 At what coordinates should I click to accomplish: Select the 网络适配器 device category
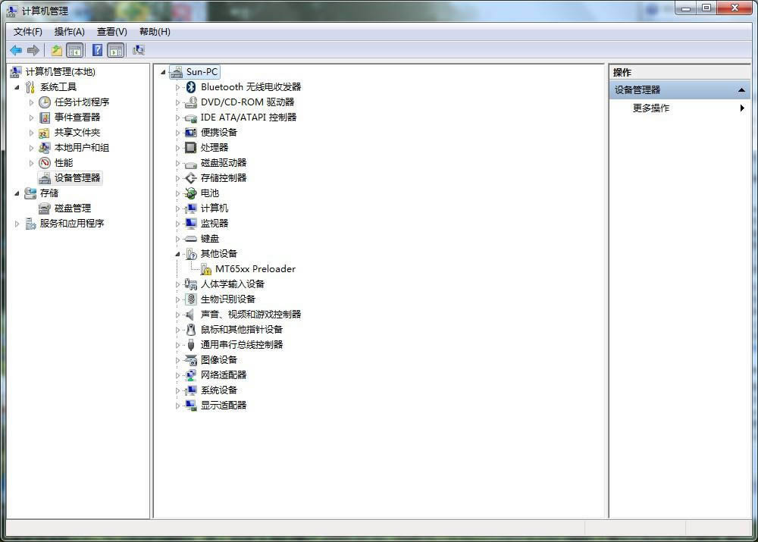point(224,374)
